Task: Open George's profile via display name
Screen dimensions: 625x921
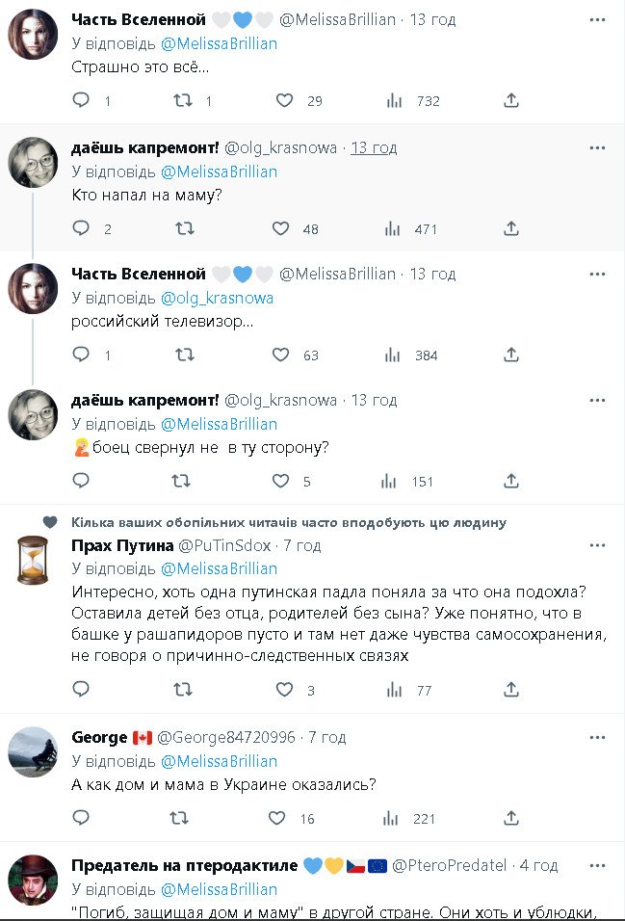Action: (99, 737)
